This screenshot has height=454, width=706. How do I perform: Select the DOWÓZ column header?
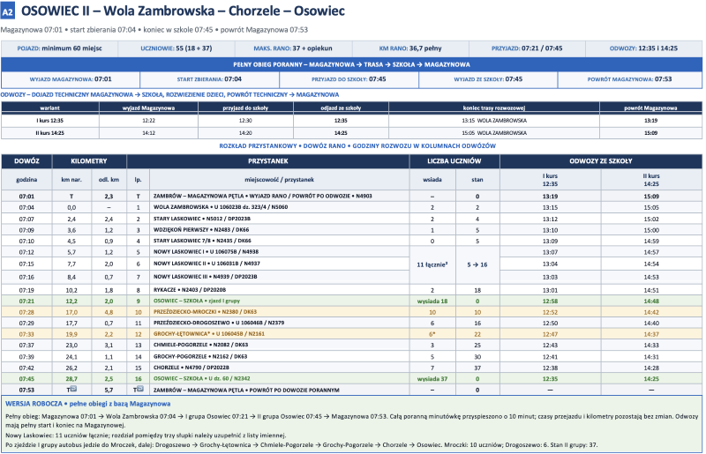point(26,161)
